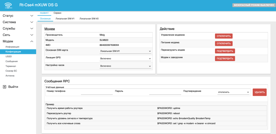
Task: Focus the Пароль input field
Action: 165,92
